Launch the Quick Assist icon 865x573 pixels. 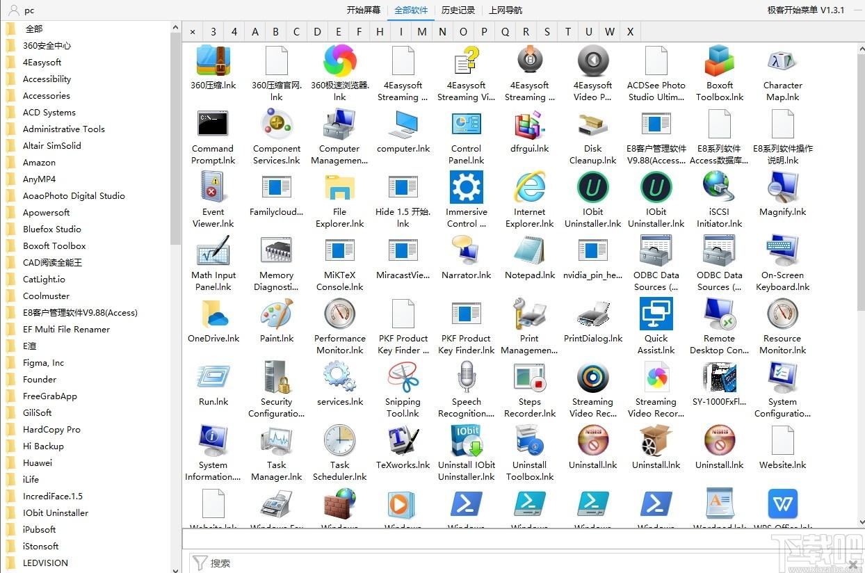coord(656,314)
